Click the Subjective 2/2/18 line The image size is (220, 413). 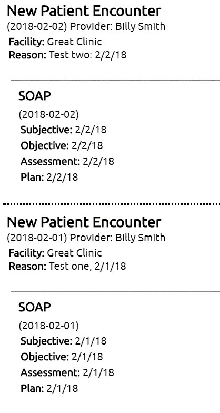pos(63,130)
